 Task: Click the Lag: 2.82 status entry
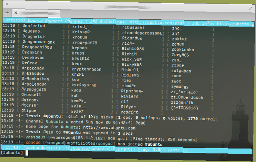(x=151, y=150)
